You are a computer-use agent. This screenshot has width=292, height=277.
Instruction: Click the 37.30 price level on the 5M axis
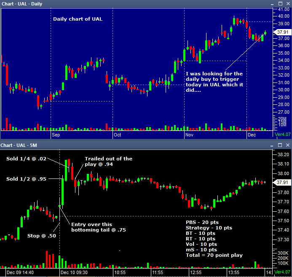pyautogui.click(x=283, y=240)
